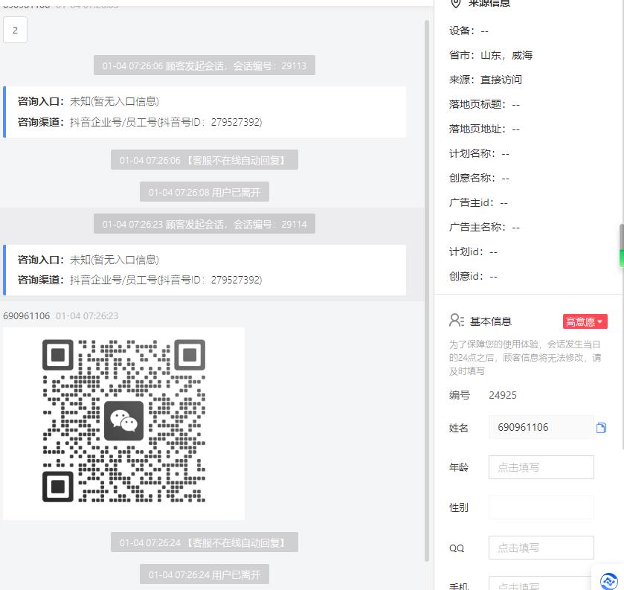Select the 计划名称 row
The image size is (624, 590).
(479, 153)
